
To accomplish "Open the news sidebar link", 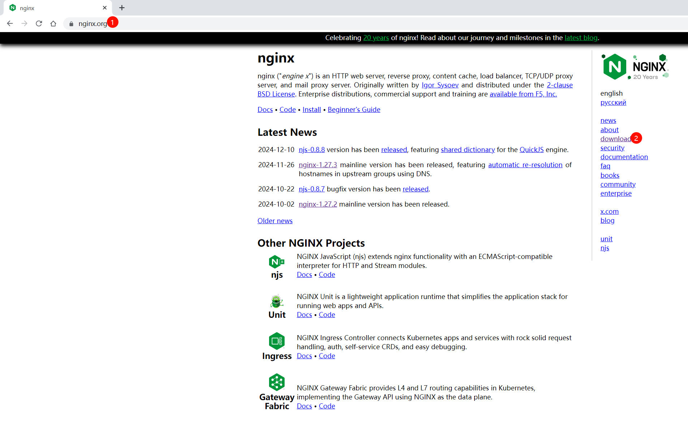I will pos(608,120).
